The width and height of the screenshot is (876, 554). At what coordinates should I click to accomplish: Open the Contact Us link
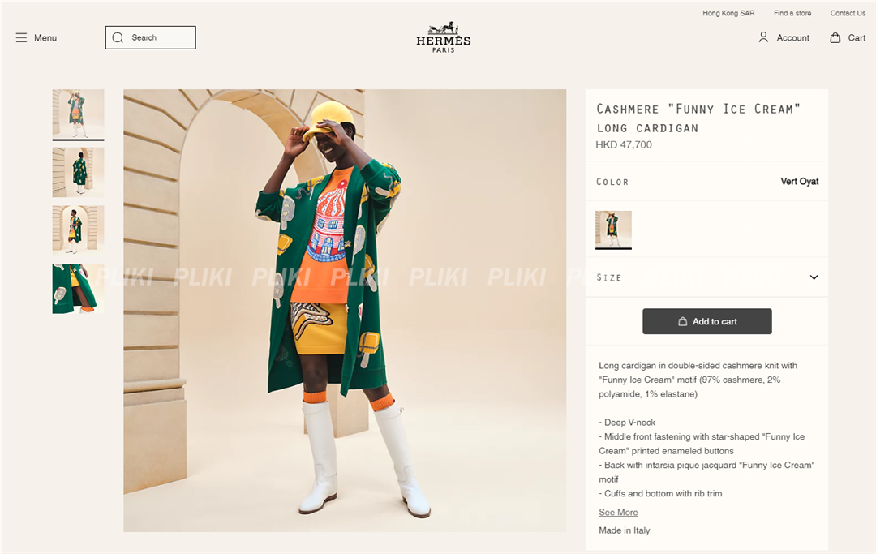pos(848,13)
